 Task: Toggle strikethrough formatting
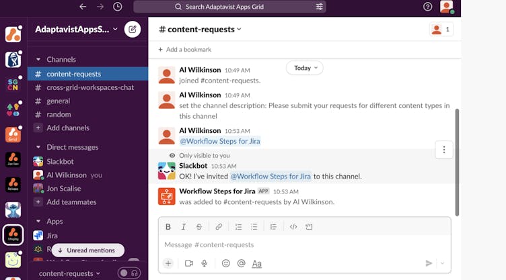(199, 227)
